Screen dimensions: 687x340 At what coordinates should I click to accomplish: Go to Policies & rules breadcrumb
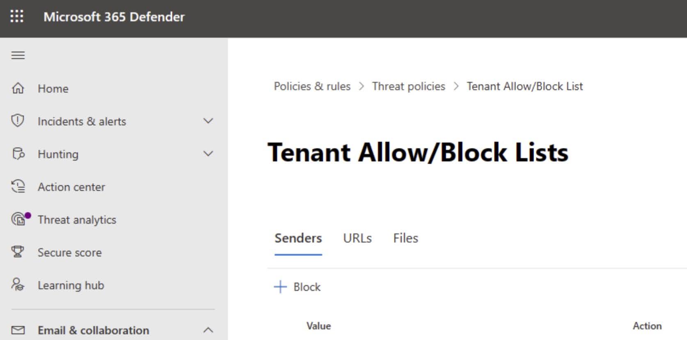(312, 86)
